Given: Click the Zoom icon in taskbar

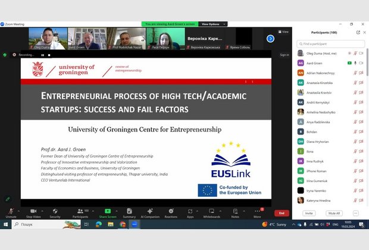Looking at the screenshot, I should pyautogui.click(x=135, y=224).
